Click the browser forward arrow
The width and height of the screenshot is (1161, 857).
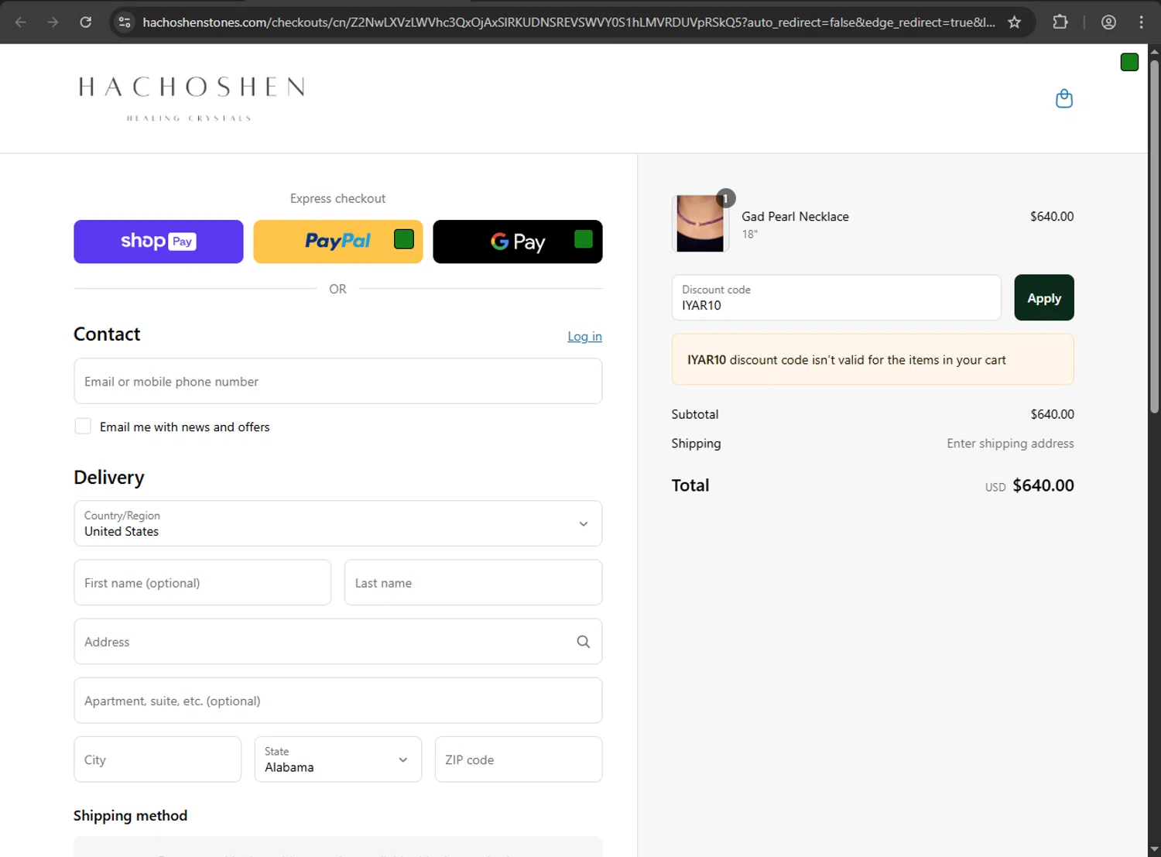point(53,22)
